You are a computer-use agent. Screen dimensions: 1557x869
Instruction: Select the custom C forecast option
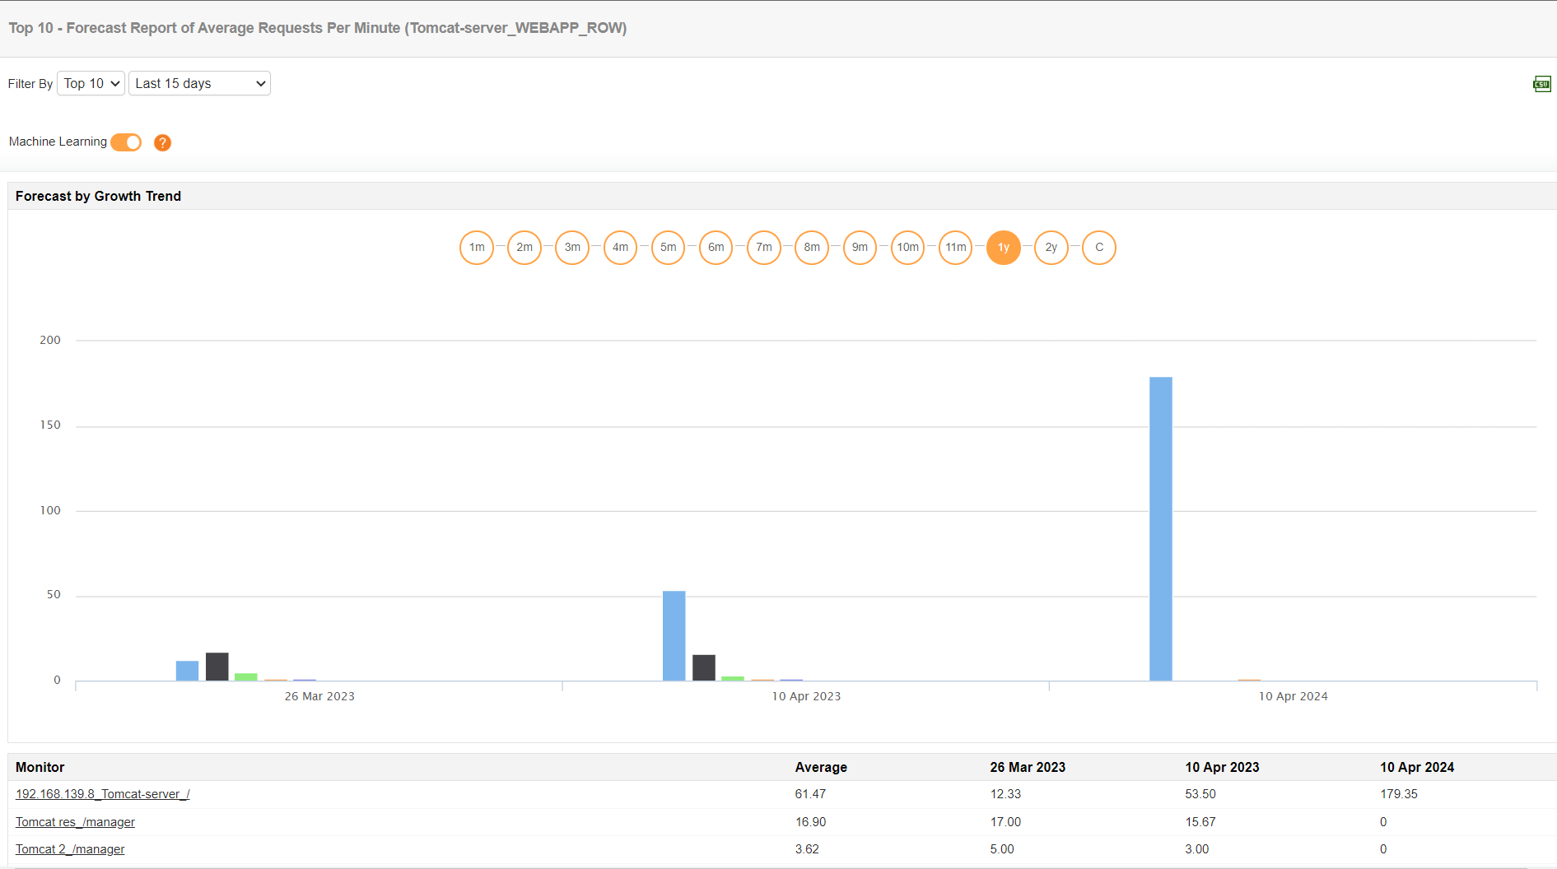(1098, 247)
